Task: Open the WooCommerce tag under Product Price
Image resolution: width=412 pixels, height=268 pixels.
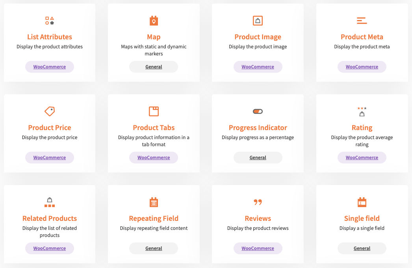Action: [49, 157]
